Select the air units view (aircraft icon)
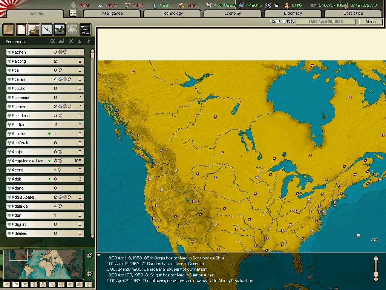Image resolution: width=386 pixels, height=290 pixels. pos(46,29)
